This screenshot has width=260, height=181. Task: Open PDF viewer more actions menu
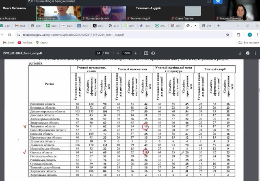click(x=256, y=53)
